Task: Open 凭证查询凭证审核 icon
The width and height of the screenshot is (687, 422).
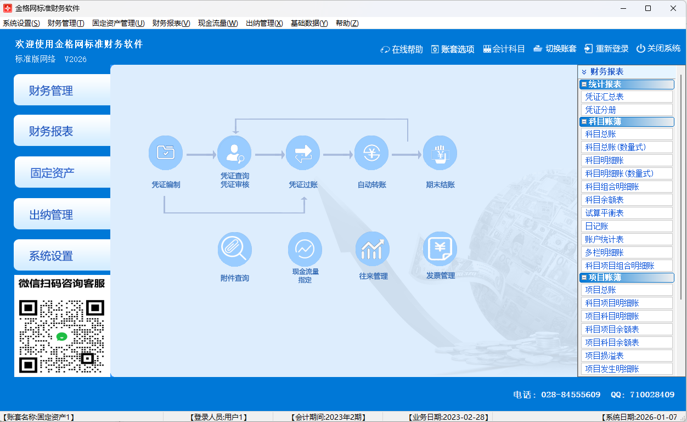Action: click(x=234, y=153)
